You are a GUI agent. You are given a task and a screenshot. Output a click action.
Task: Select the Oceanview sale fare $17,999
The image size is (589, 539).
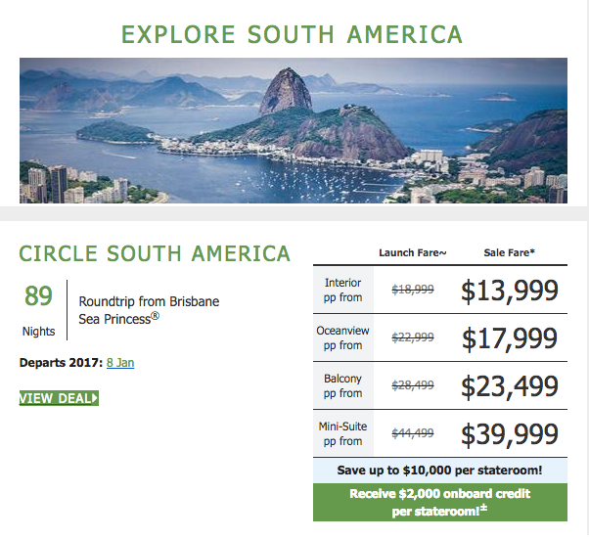click(510, 338)
